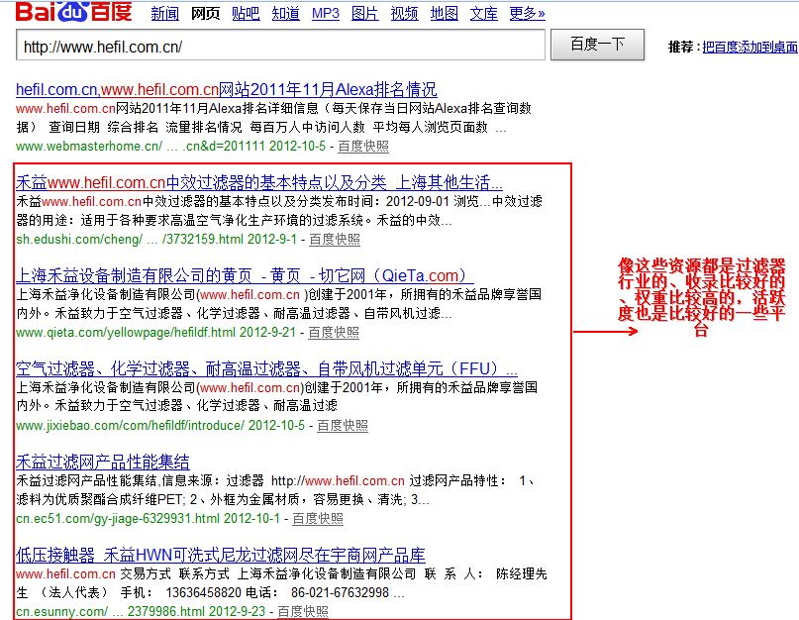Open 百度快照 for jixiebao.com result
Viewport: 799px width, 620px height.
point(343,426)
